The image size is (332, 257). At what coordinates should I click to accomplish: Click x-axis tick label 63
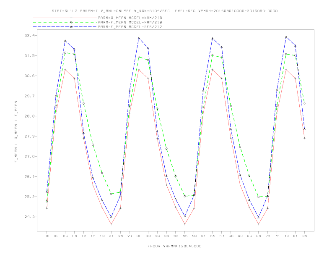pos(240,236)
